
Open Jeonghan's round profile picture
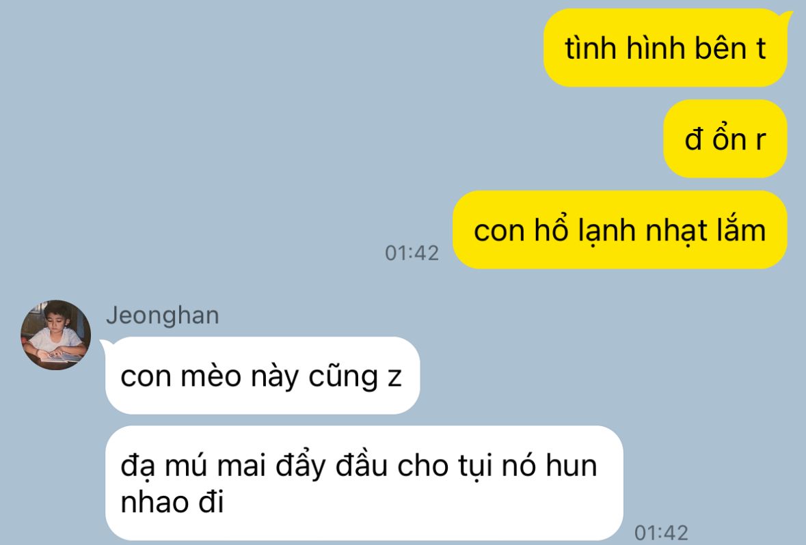(x=55, y=335)
